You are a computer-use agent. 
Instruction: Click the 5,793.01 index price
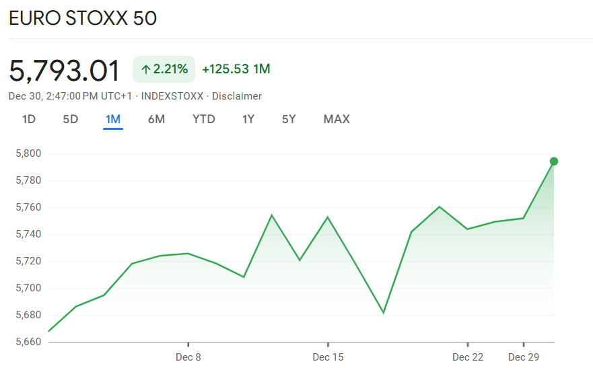click(x=65, y=71)
